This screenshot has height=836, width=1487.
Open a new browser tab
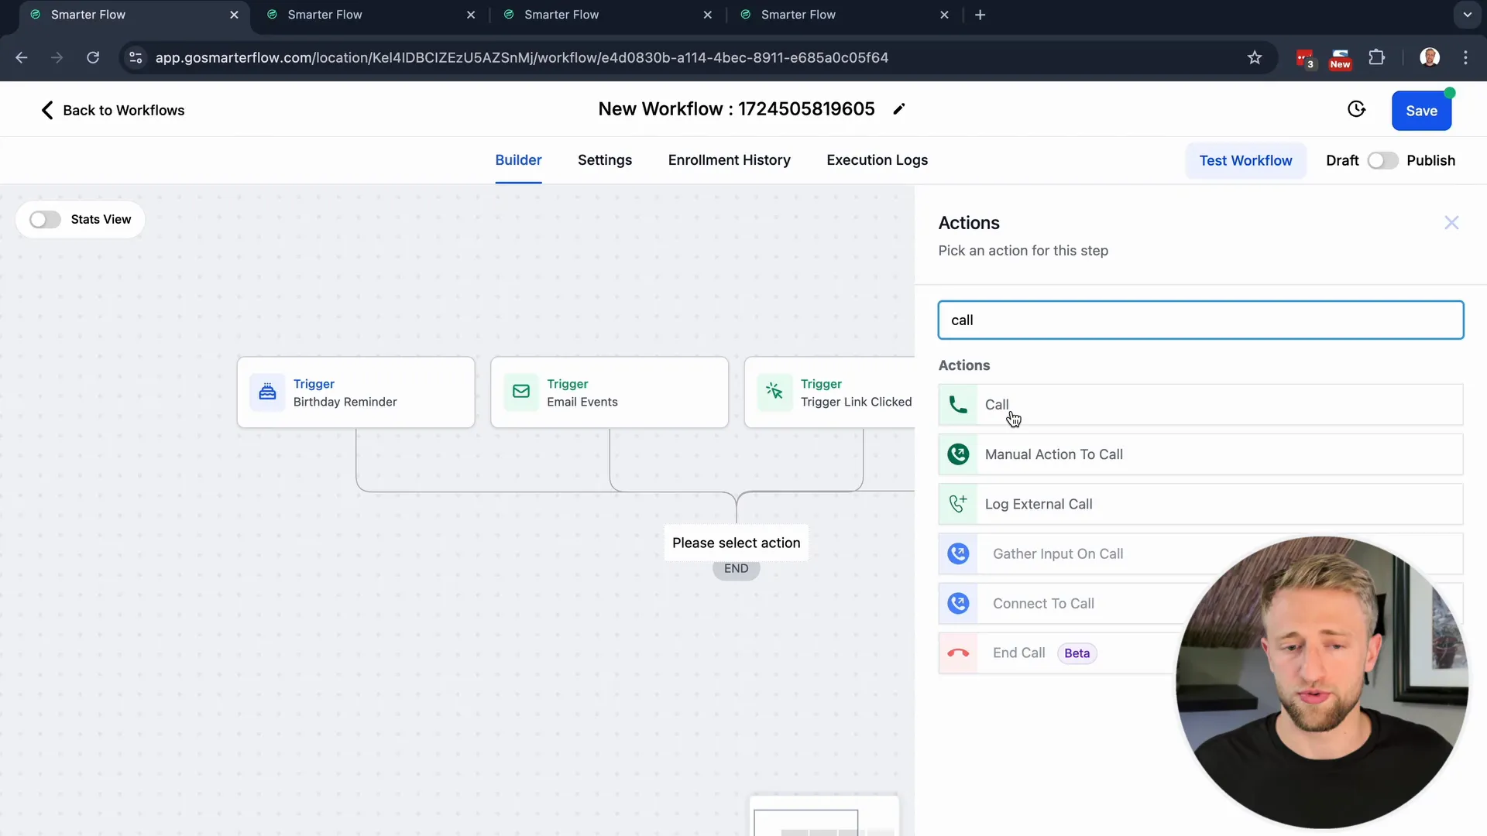click(x=980, y=15)
